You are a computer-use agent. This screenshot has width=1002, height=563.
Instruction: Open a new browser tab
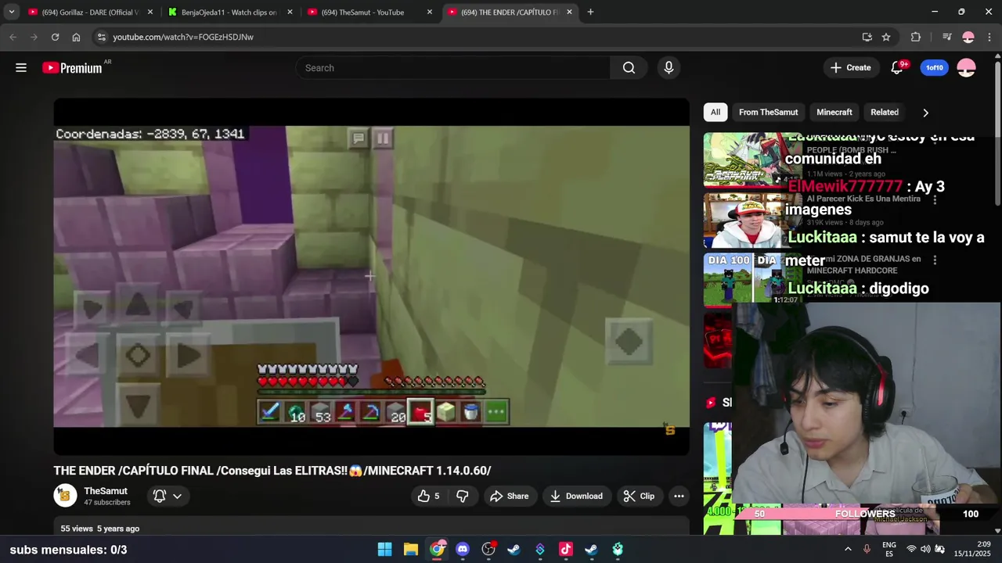click(x=590, y=13)
